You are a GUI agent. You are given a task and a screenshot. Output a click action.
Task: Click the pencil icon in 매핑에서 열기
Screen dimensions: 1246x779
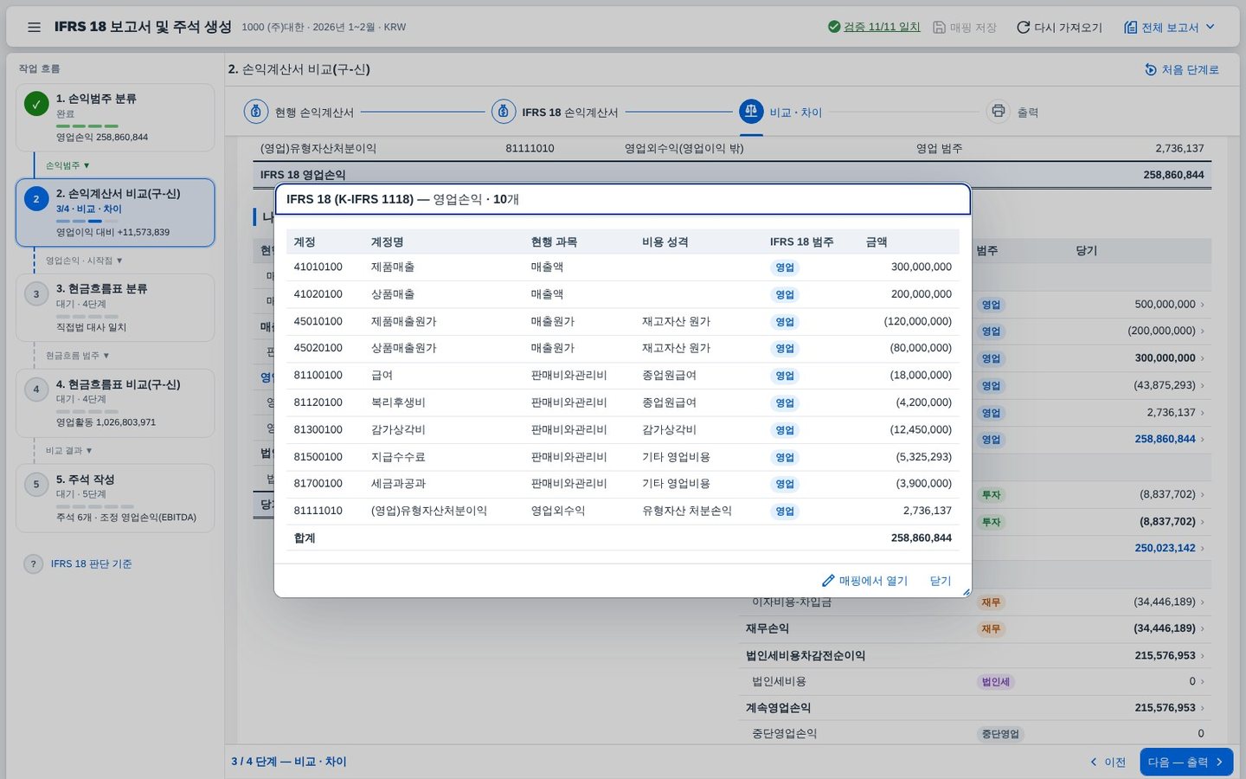tap(828, 581)
